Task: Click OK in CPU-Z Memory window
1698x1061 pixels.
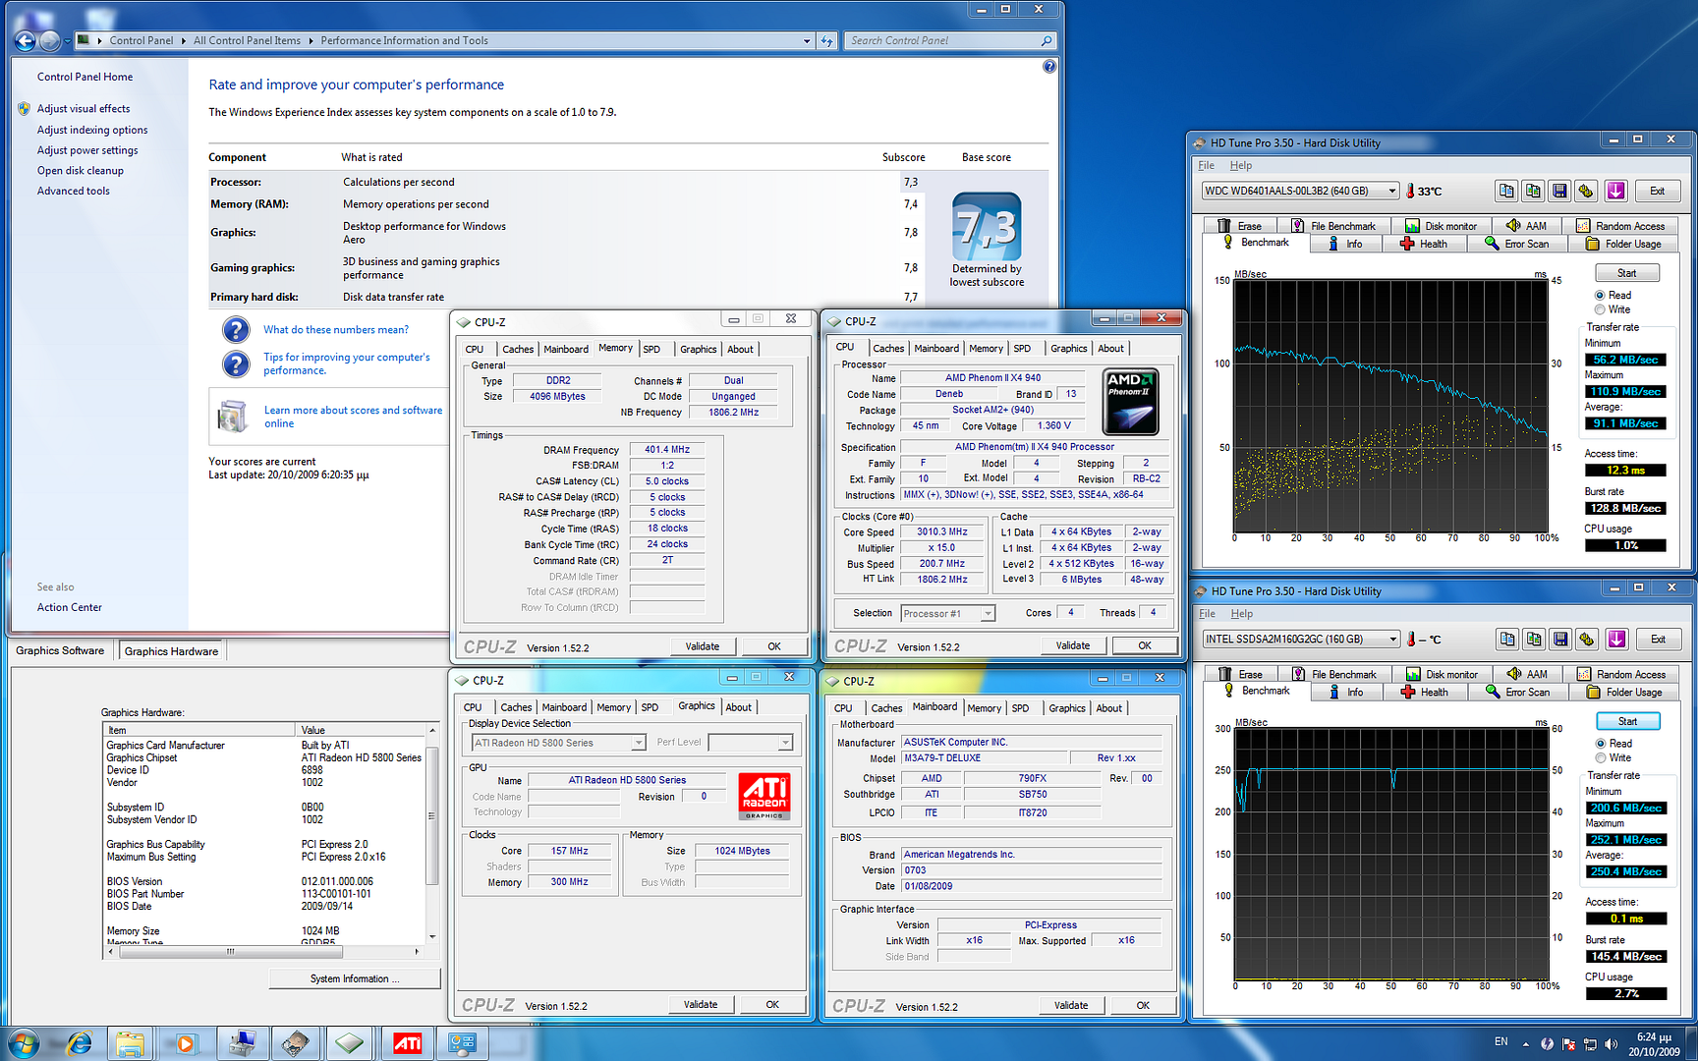Action: [774, 646]
